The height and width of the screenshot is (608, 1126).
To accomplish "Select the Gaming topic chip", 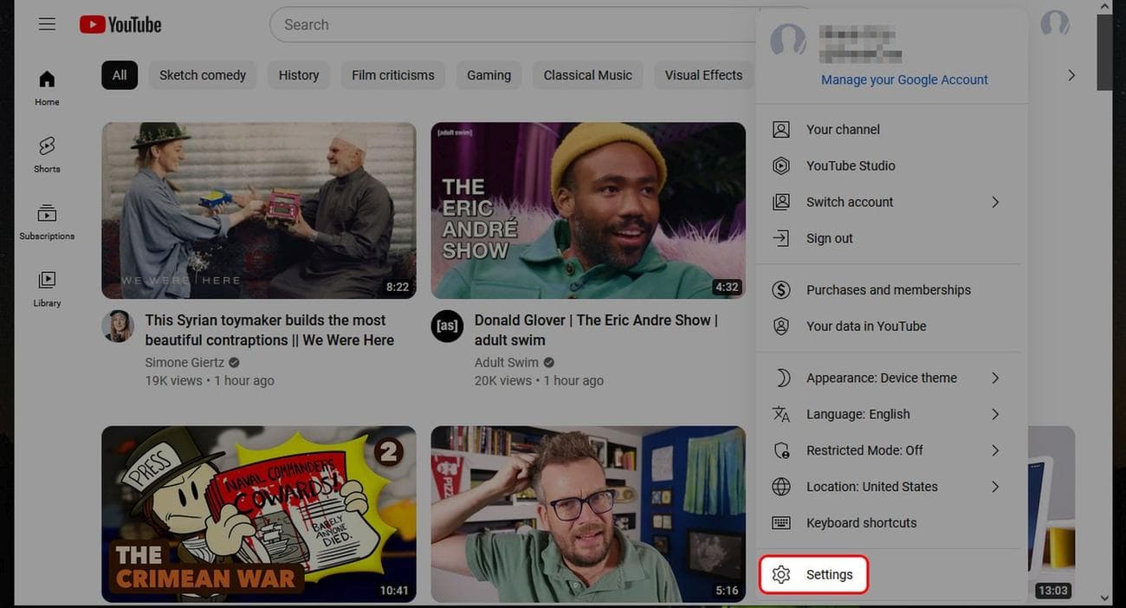I will (489, 75).
